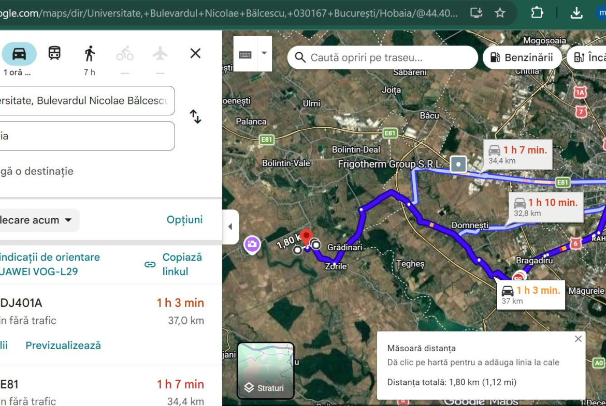606x406 pixels.
Task: Click the browser URL address bar
Action: (229, 13)
